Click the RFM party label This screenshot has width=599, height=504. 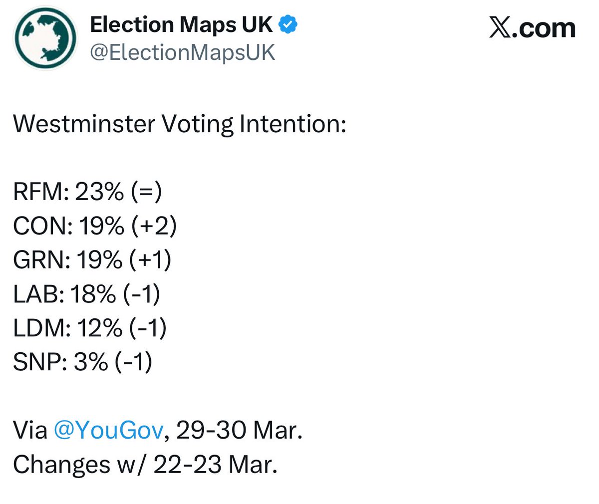click(40, 192)
